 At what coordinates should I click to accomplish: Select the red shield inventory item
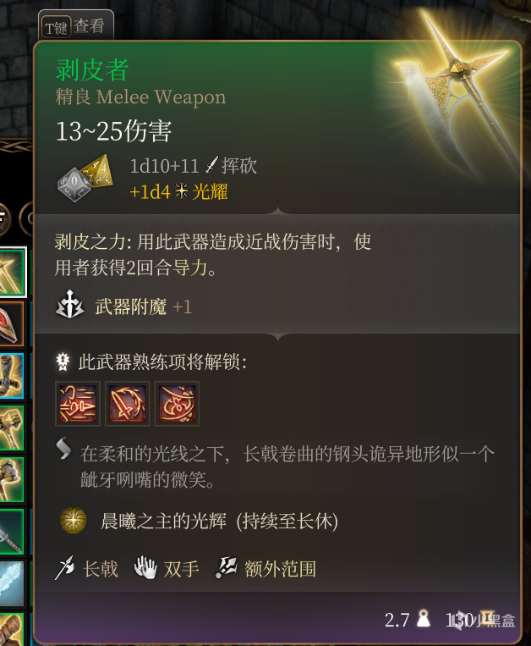[11, 323]
